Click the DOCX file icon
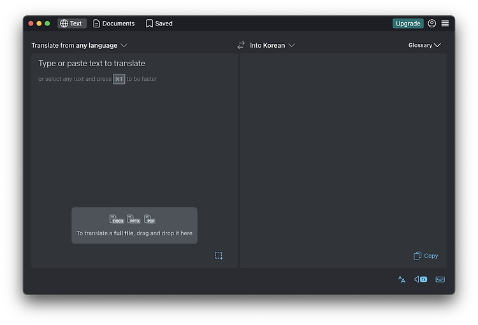The width and height of the screenshot is (478, 325). 117,219
